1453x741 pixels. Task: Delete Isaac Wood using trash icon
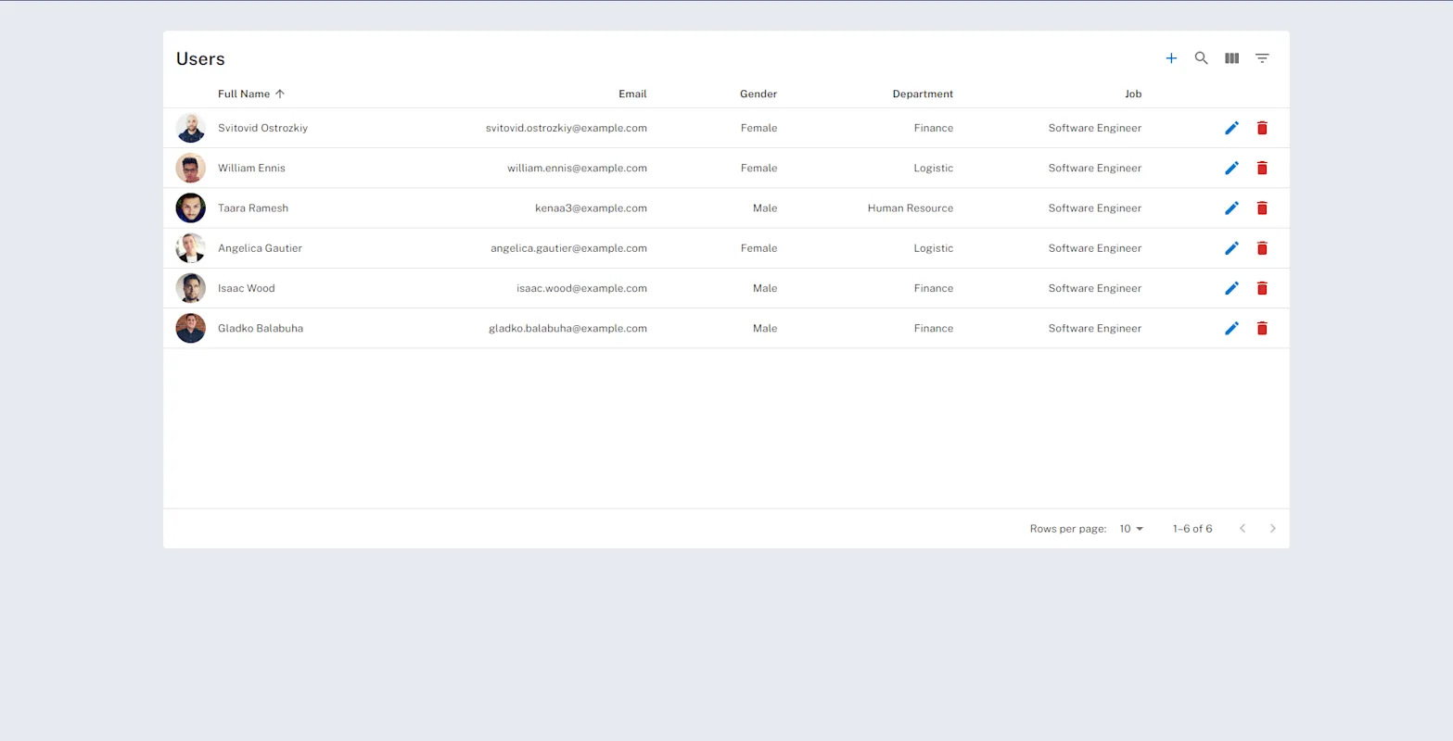click(x=1262, y=288)
